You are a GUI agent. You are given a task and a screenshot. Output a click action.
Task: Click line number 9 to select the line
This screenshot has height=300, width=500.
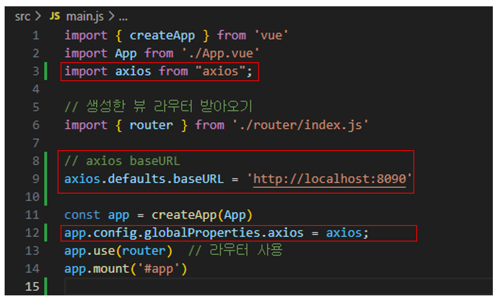[36, 178]
